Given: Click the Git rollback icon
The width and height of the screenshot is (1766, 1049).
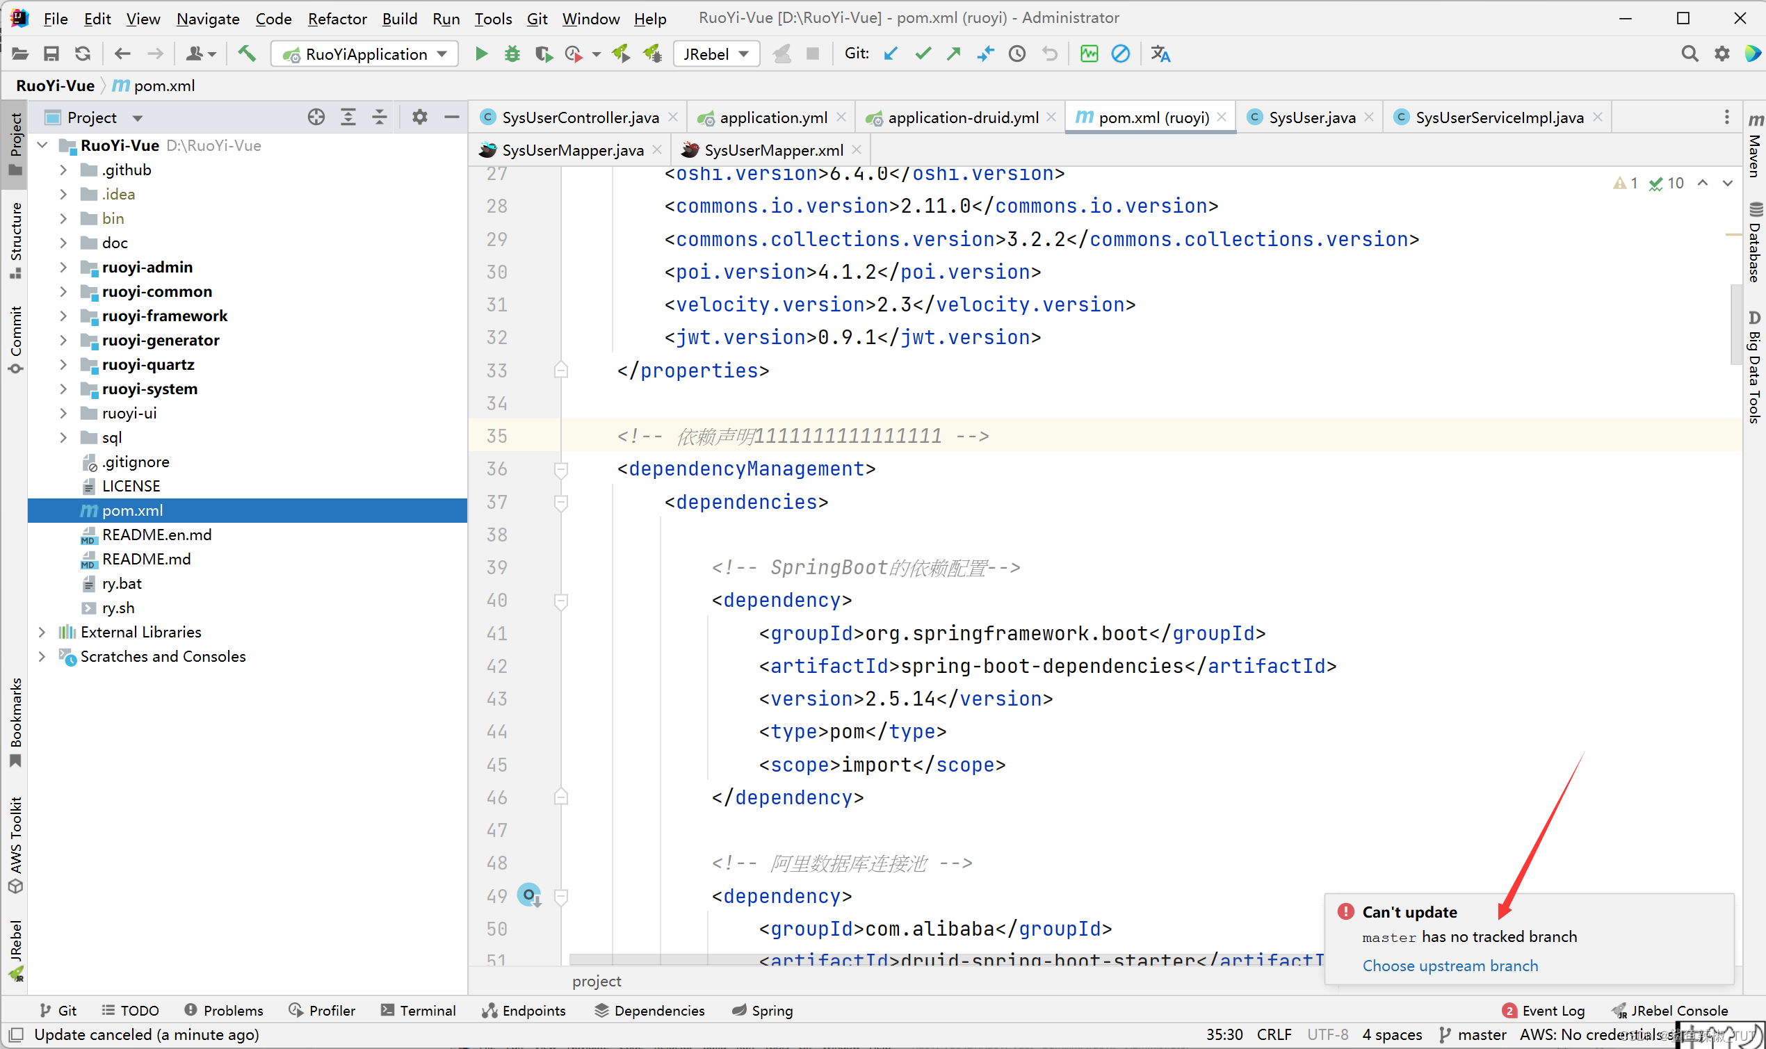Looking at the screenshot, I should tap(1050, 54).
